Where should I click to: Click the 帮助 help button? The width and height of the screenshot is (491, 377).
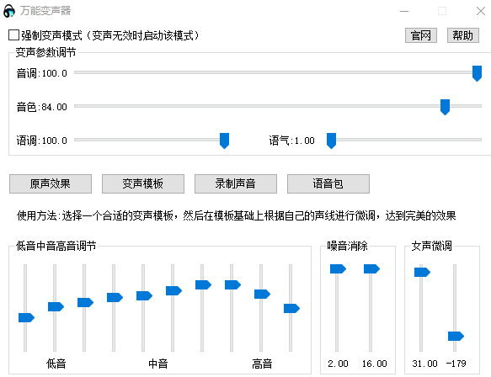point(463,35)
